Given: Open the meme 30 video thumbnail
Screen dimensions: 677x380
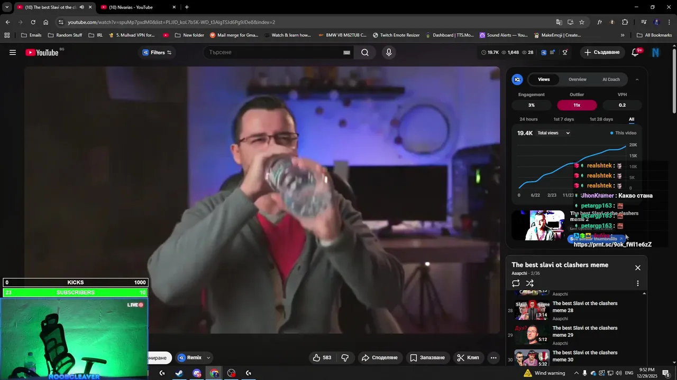Looking at the screenshot, I should click(532, 358).
